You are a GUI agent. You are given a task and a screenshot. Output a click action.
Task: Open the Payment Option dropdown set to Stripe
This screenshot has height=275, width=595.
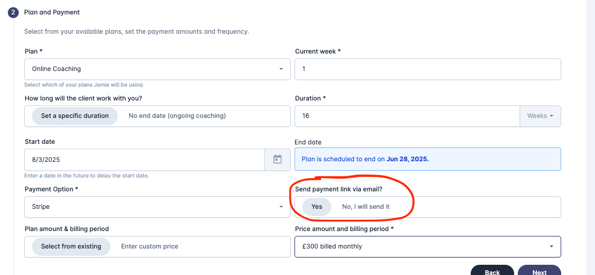[157, 207]
